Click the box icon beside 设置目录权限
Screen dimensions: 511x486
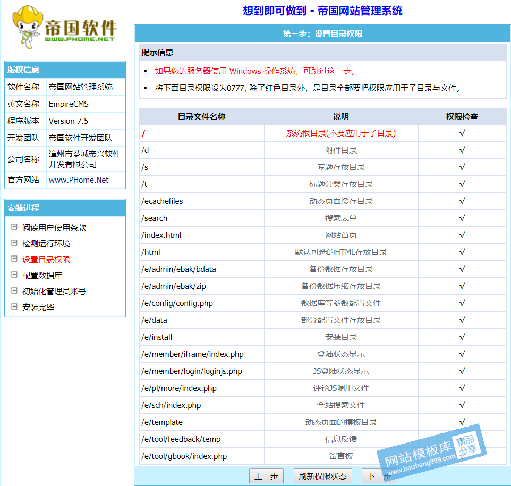click(14, 259)
